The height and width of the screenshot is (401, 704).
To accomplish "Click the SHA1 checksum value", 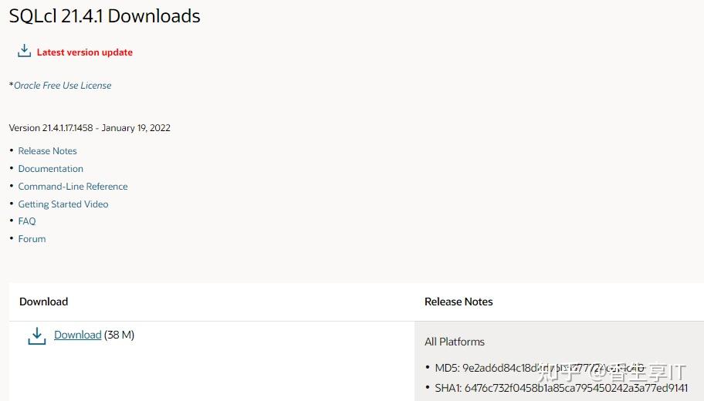I will click(x=576, y=388).
